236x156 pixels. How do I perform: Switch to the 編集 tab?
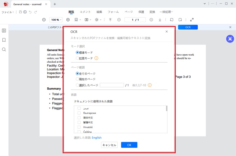click(x=99, y=12)
